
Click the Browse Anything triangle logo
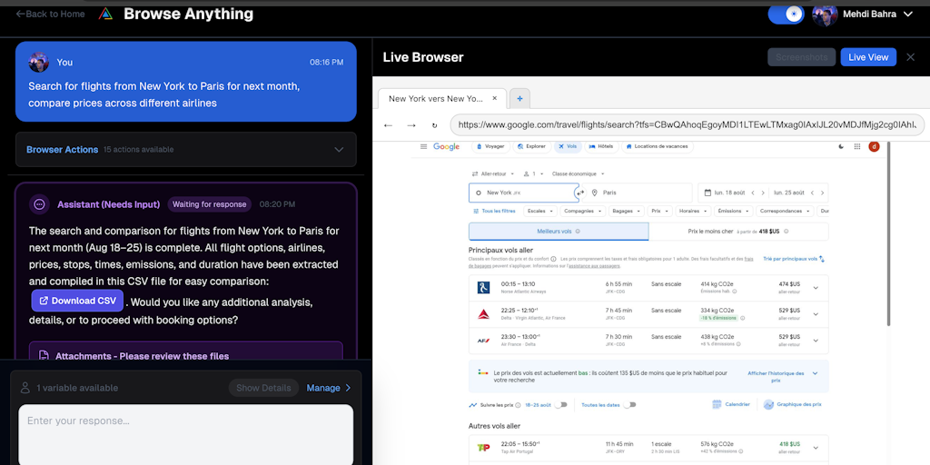pos(105,14)
